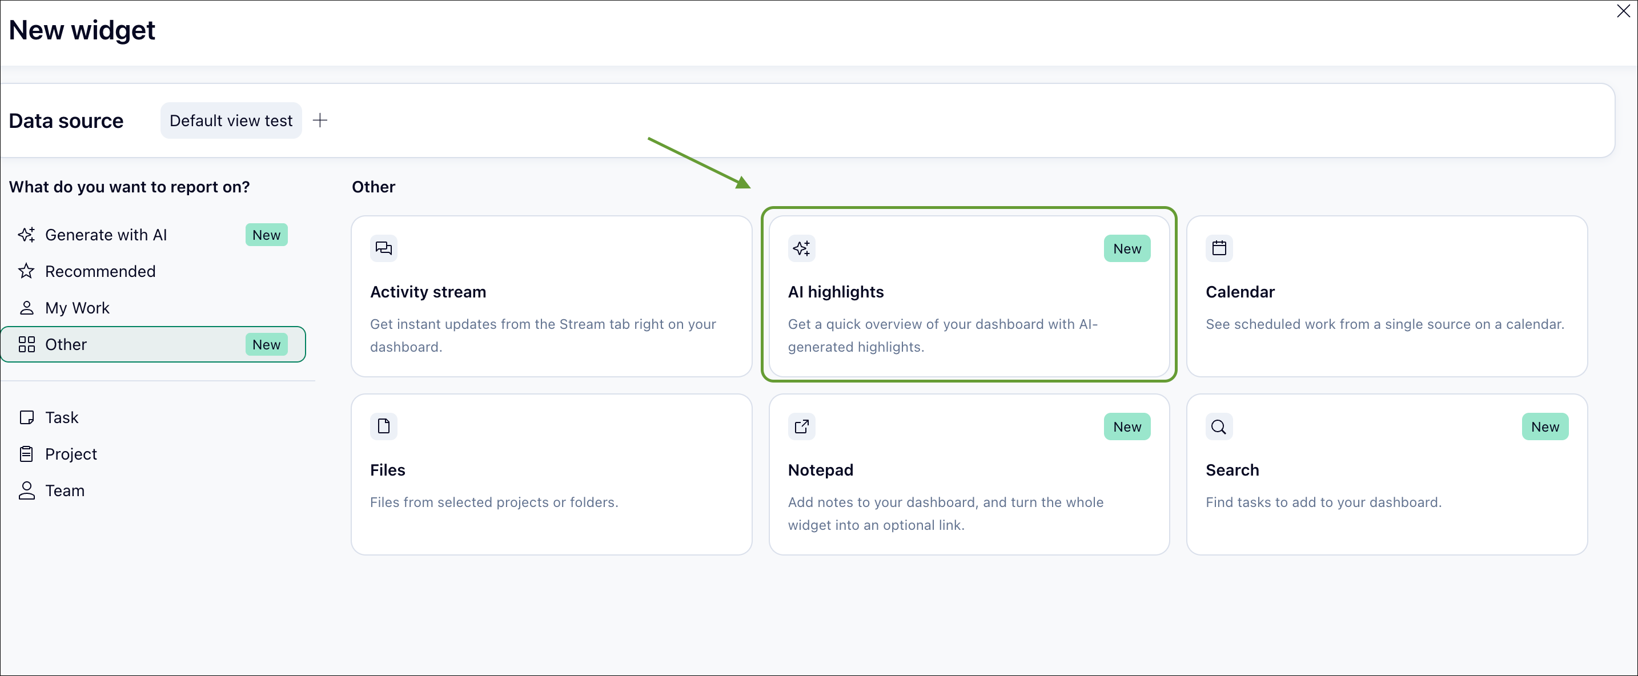This screenshot has height=676, width=1638.
Task: Close the New widget dialog
Action: pos(1623,11)
